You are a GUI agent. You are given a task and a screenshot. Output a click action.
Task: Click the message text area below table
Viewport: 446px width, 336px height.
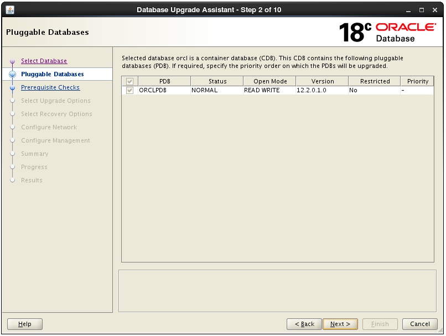[x=277, y=291]
